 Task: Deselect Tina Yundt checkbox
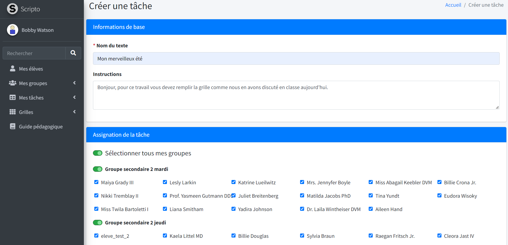pos(371,196)
